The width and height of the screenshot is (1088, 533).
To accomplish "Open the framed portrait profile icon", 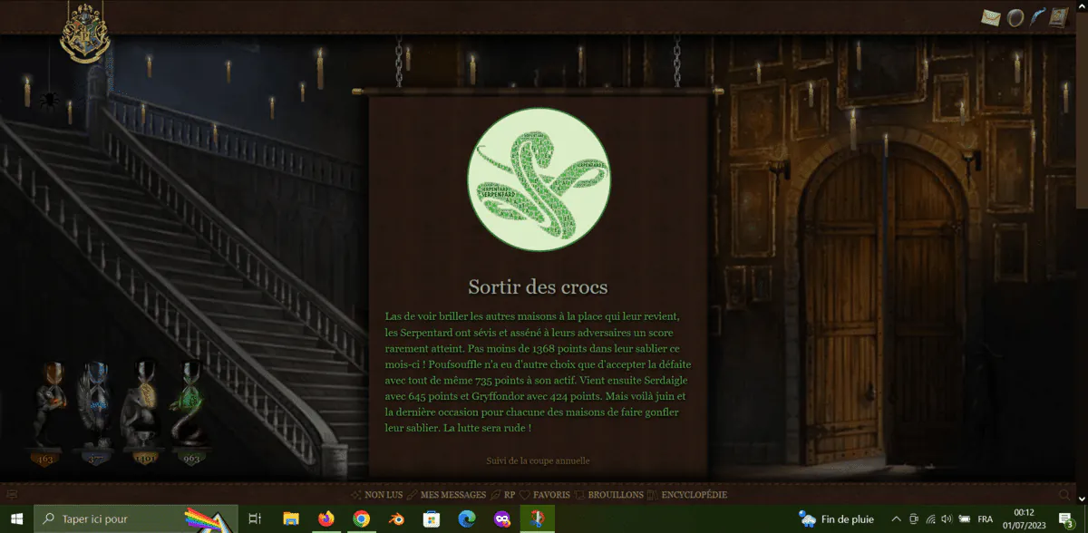I will coord(1060,17).
